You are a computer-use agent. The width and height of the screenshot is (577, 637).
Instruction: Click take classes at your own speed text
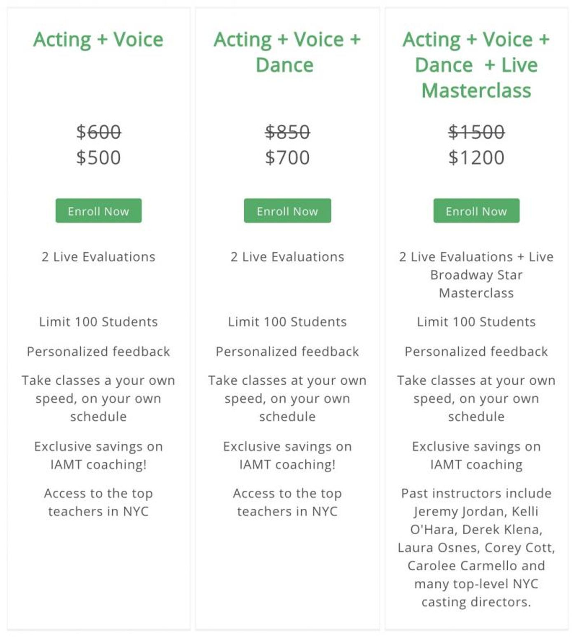pos(287,398)
